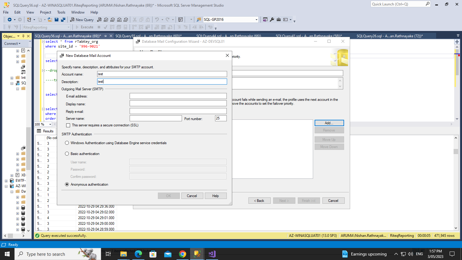
Task: Click the Display name field
Action: click(x=178, y=104)
